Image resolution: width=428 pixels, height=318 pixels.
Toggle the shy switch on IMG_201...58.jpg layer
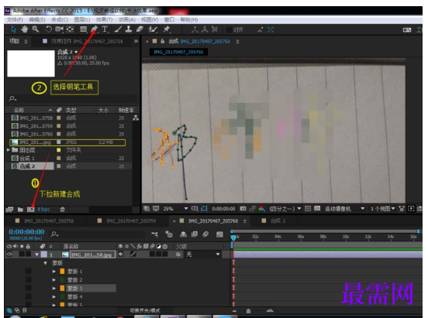pos(120,255)
